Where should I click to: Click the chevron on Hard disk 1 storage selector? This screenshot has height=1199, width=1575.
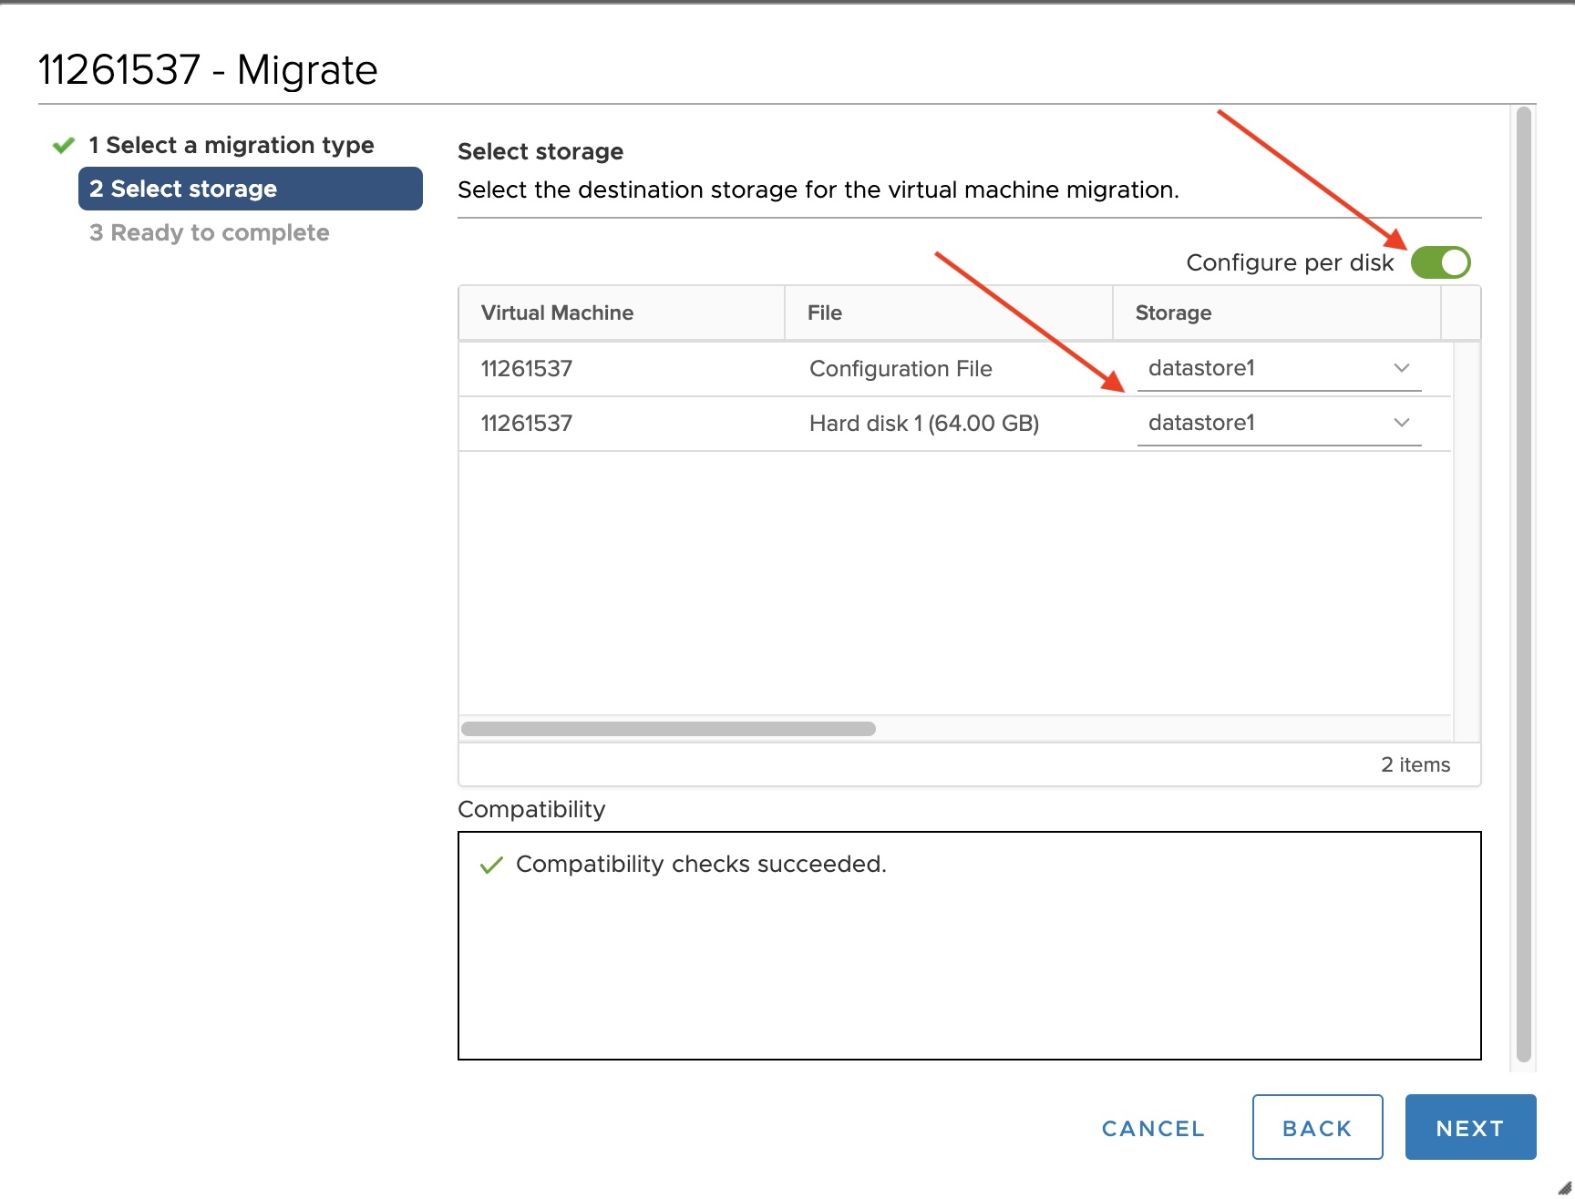coord(1401,423)
